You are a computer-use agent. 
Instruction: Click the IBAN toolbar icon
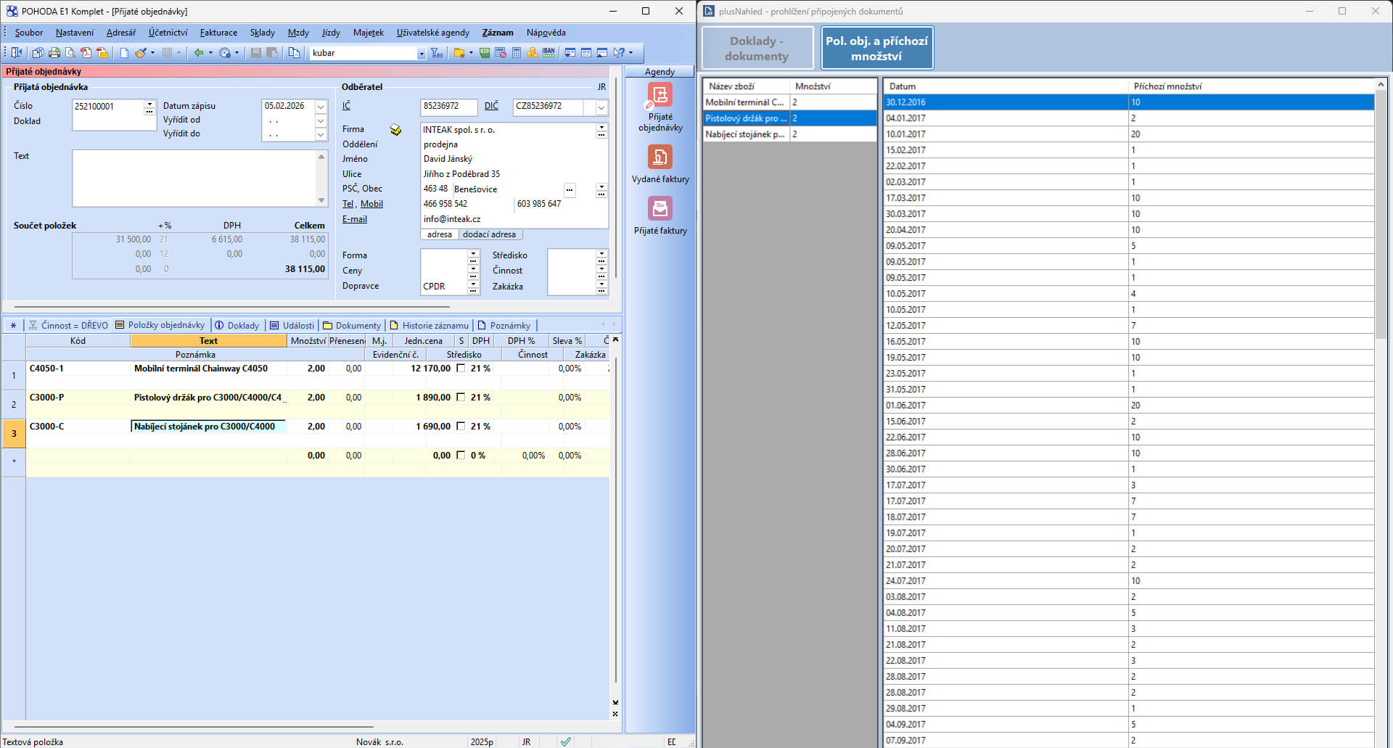tap(548, 53)
